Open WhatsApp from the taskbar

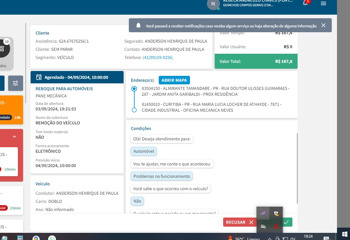pos(52,238)
